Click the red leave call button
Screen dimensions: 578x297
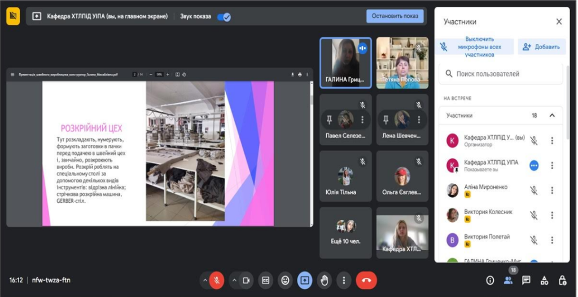coord(366,281)
